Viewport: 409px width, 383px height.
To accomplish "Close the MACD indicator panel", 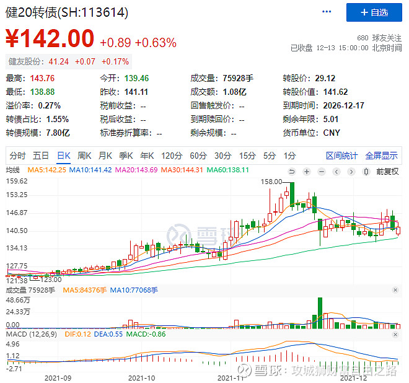I will (395, 334).
